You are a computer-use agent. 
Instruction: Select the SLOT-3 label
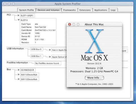click(24, 20)
